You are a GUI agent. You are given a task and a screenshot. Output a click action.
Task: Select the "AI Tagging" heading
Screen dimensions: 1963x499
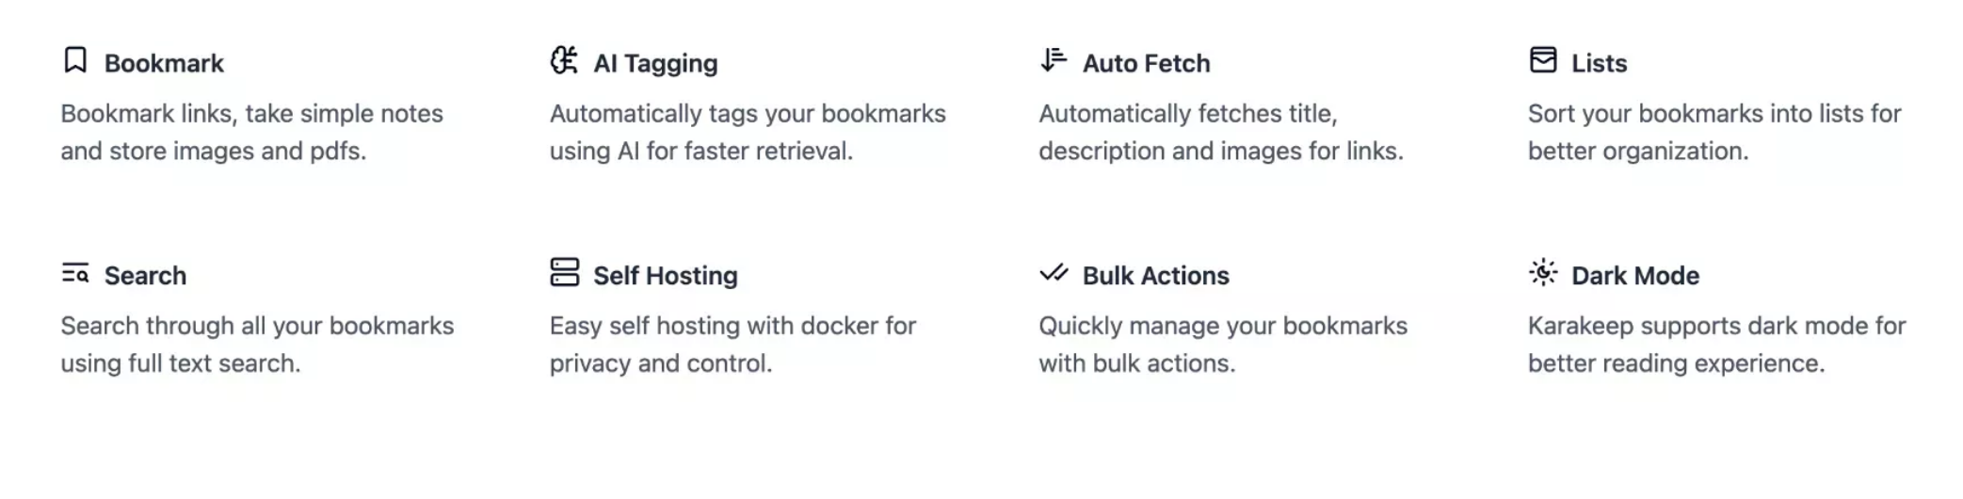pyautogui.click(x=655, y=63)
